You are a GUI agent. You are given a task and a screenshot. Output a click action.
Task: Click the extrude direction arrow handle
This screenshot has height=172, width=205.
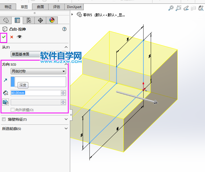tap(155, 102)
